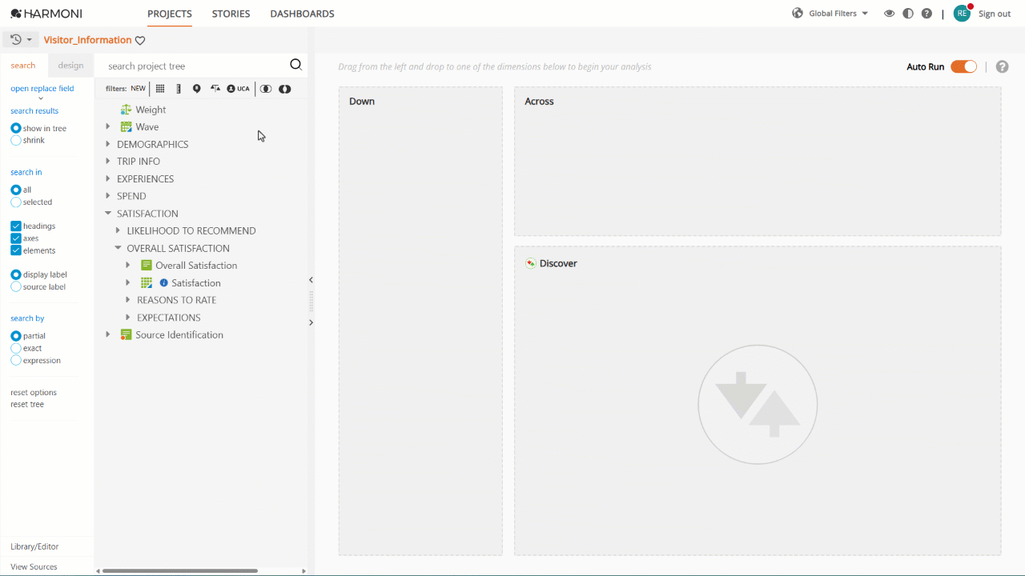Click reset options
This screenshot has height=576, width=1025.
pyautogui.click(x=34, y=392)
